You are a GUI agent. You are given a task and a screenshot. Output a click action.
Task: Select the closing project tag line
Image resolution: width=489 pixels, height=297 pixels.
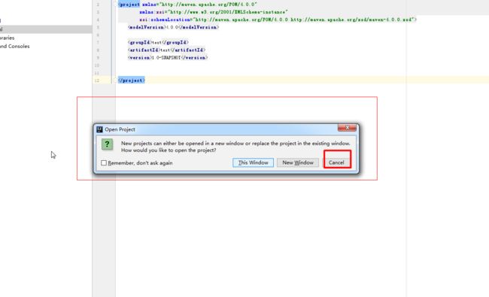click(x=132, y=80)
